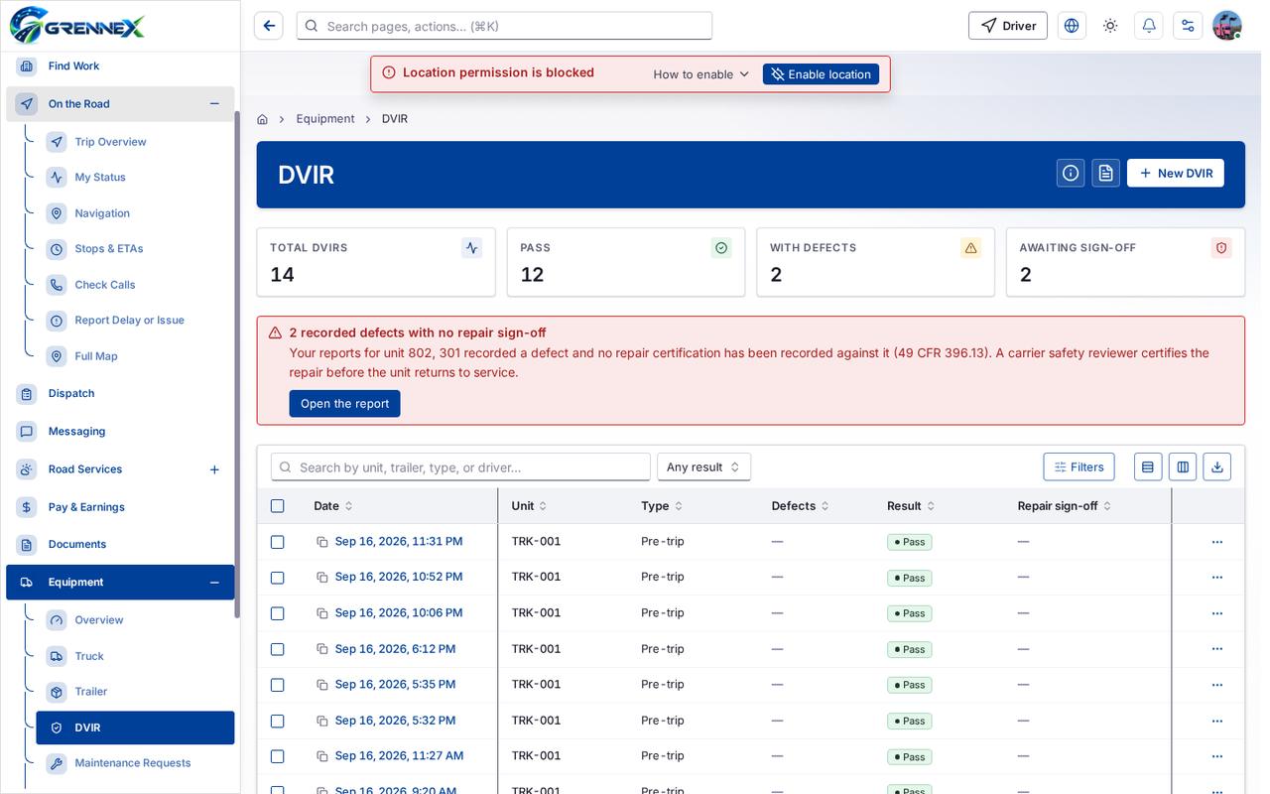Open row actions for Sep 16, 11:31 PM
Viewport: 1270px width, 794px height.
point(1217,542)
